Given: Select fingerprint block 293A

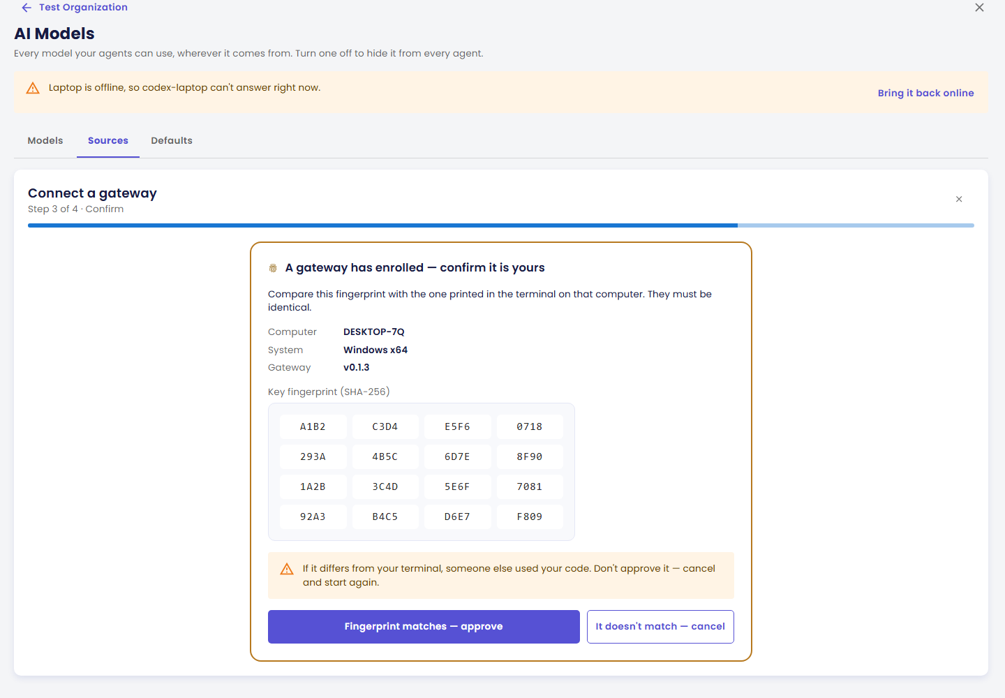Looking at the screenshot, I should pyautogui.click(x=313, y=457).
